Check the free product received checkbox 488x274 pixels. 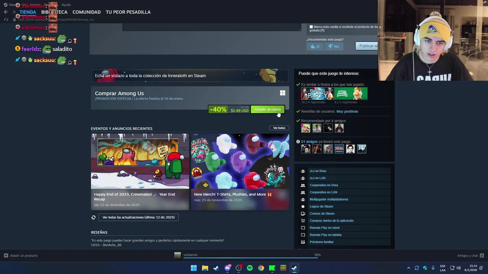[x=311, y=27]
